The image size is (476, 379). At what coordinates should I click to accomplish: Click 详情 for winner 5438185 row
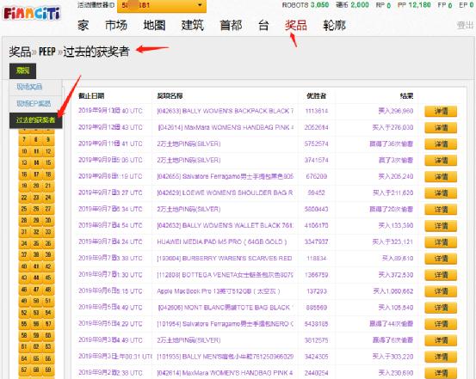[441, 324]
